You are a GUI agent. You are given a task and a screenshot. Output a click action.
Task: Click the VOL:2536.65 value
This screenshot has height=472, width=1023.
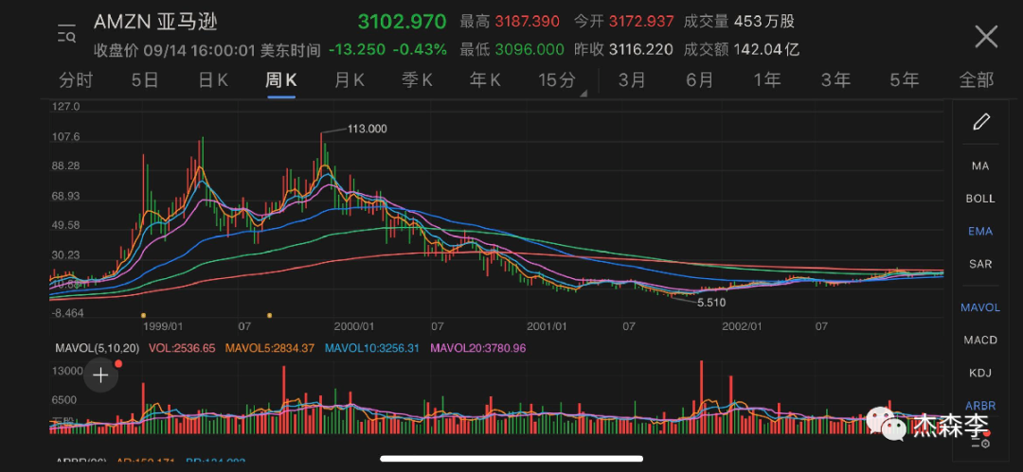click(181, 349)
